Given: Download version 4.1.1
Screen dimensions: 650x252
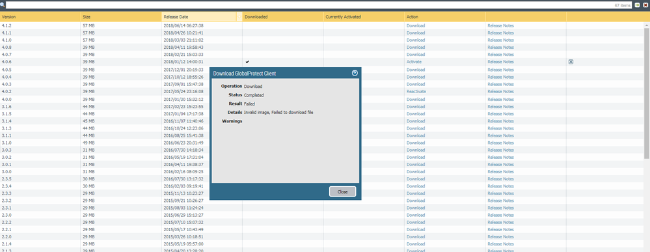Looking at the screenshot, I should [x=416, y=33].
